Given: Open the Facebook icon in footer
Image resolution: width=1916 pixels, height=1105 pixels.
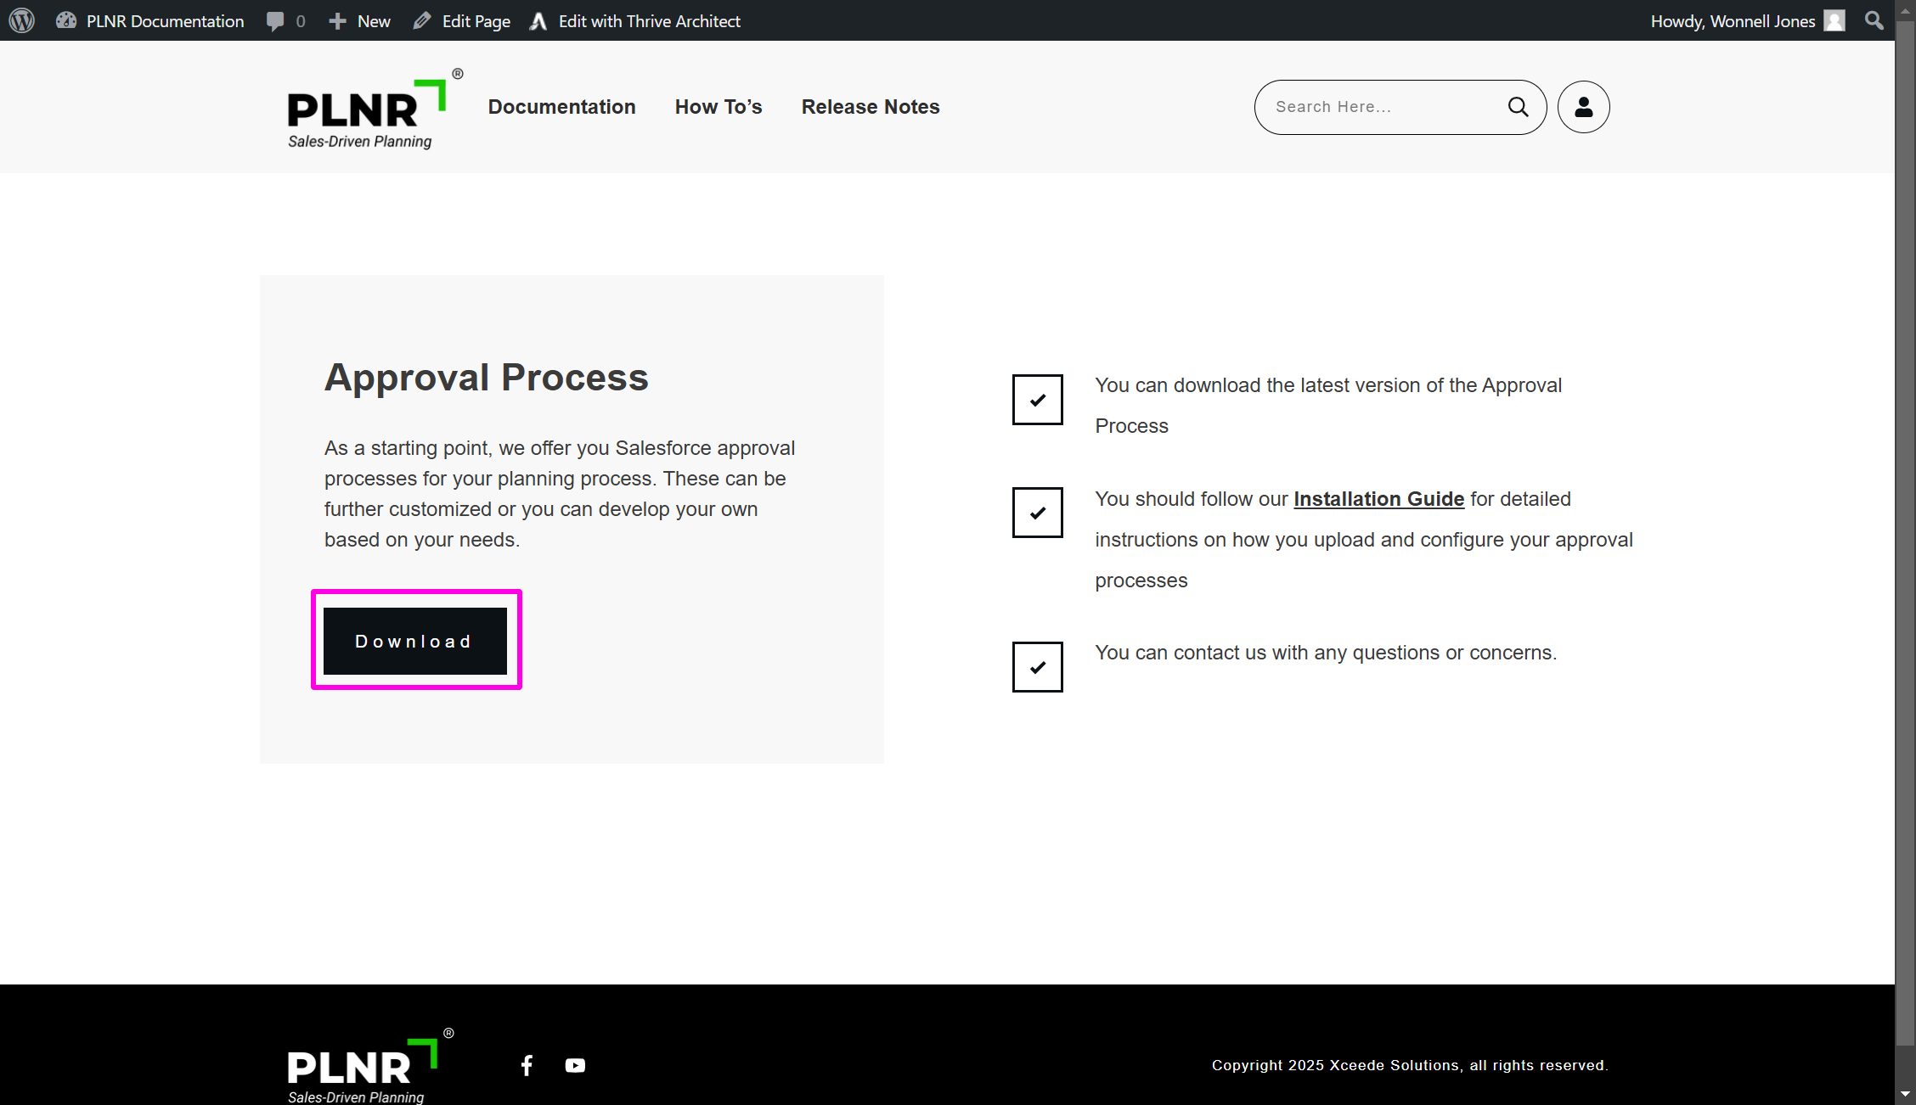Looking at the screenshot, I should (x=527, y=1065).
